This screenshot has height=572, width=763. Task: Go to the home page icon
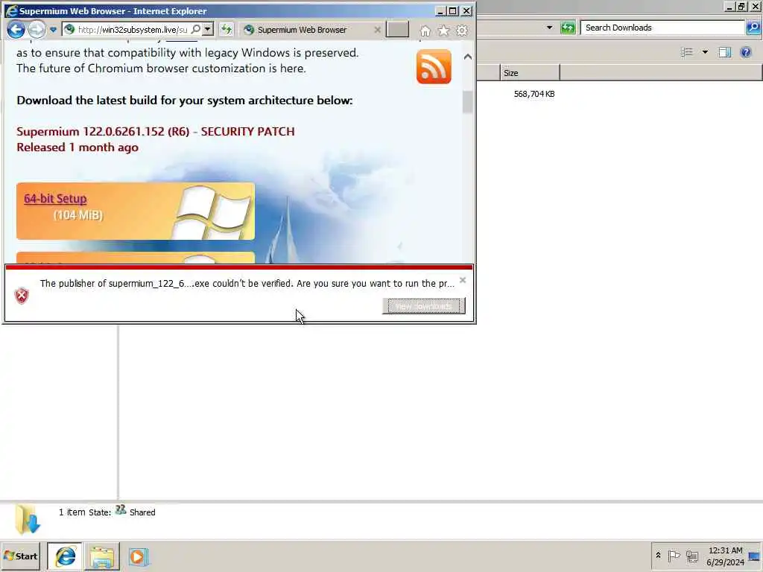pyautogui.click(x=425, y=31)
